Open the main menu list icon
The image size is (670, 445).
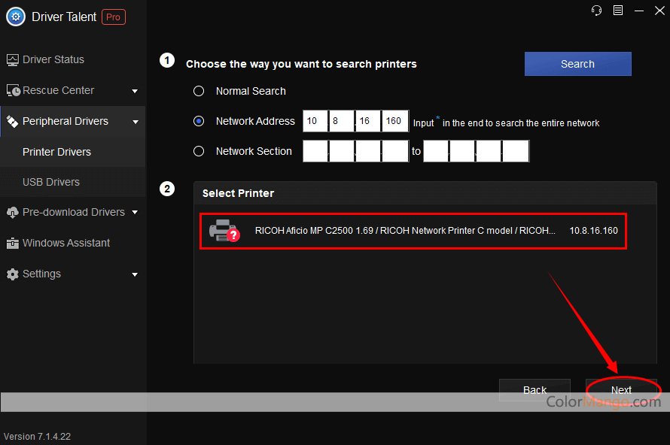(618, 10)
